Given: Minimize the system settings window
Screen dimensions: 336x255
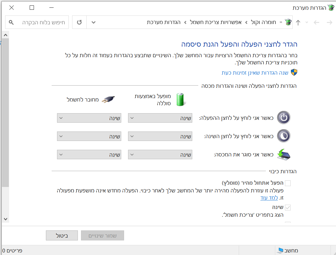Looking at the screenshot, I should coord(51,7).
